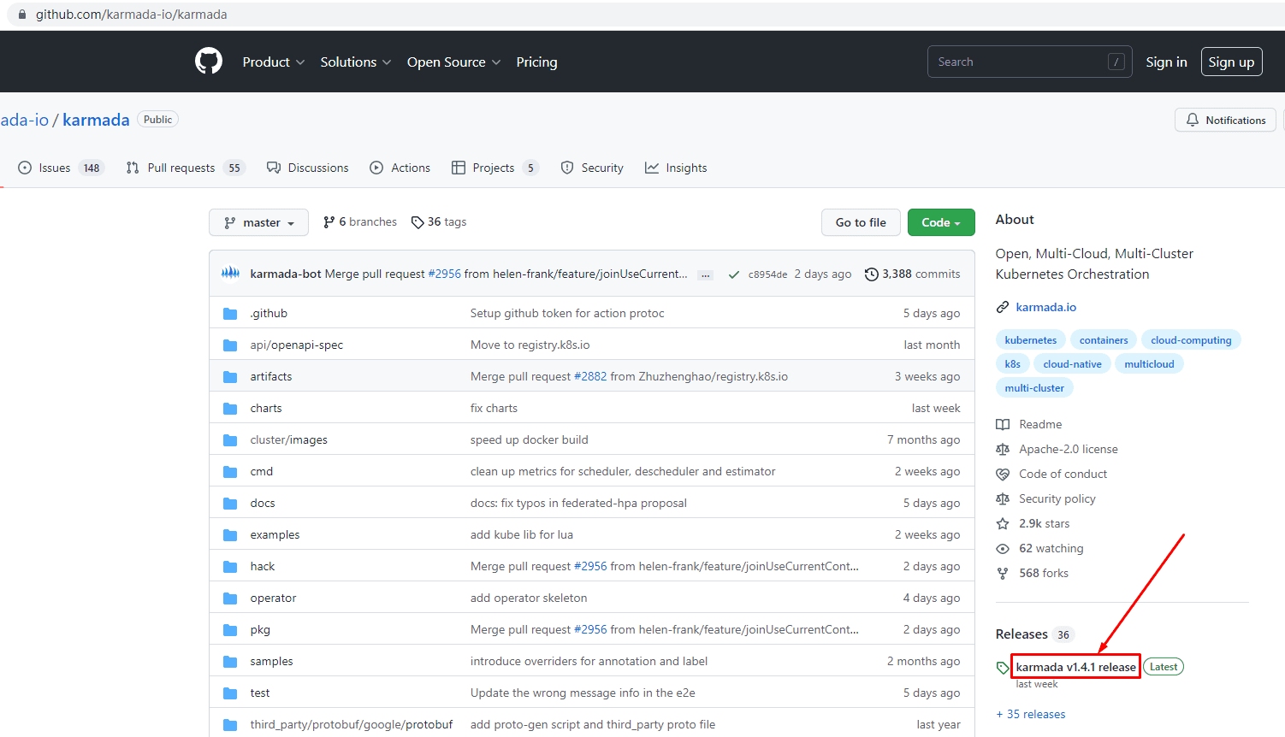The height and width of the screenshot is (737, 1285).
Task: Open the green Code dropdown
Action: coord(941,222)
